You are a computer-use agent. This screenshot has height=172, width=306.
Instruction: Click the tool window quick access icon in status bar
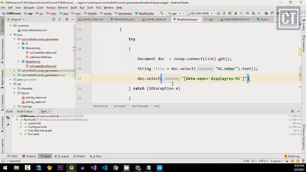tap(3, 161)
